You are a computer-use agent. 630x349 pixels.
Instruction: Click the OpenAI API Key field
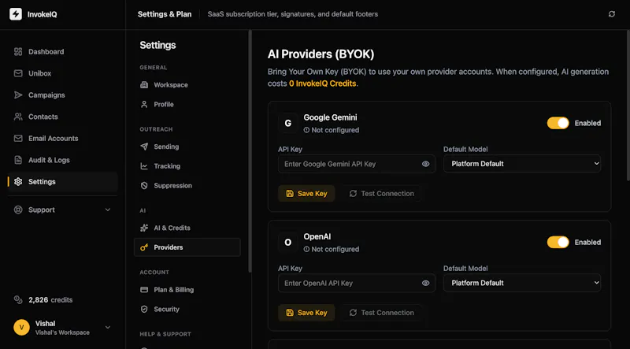click(357, 283)
